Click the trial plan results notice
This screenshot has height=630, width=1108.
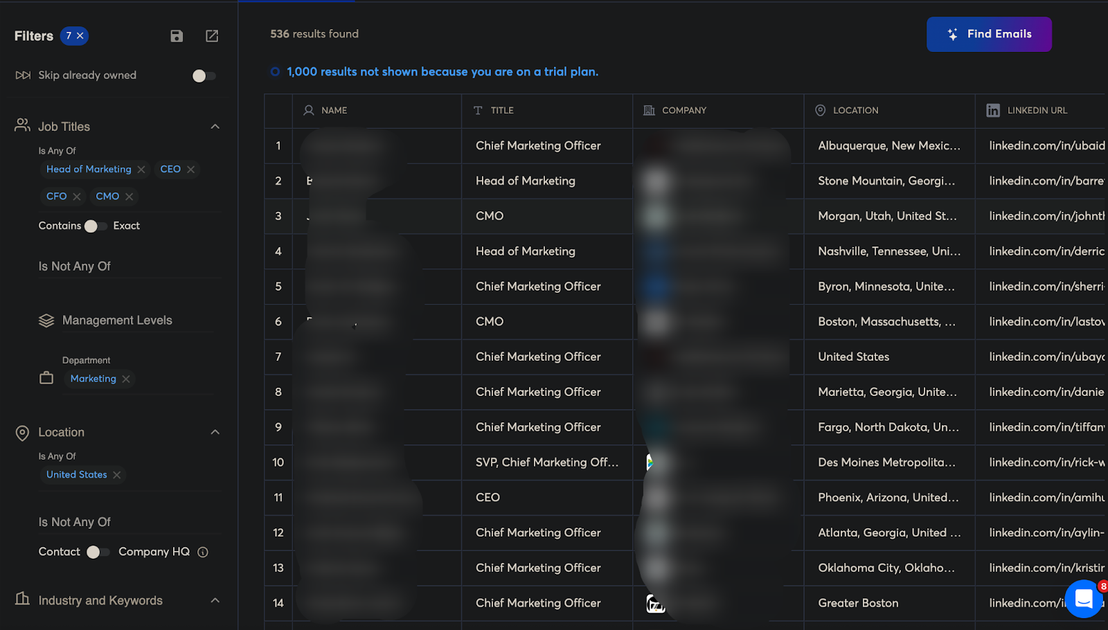coord(442,71)
